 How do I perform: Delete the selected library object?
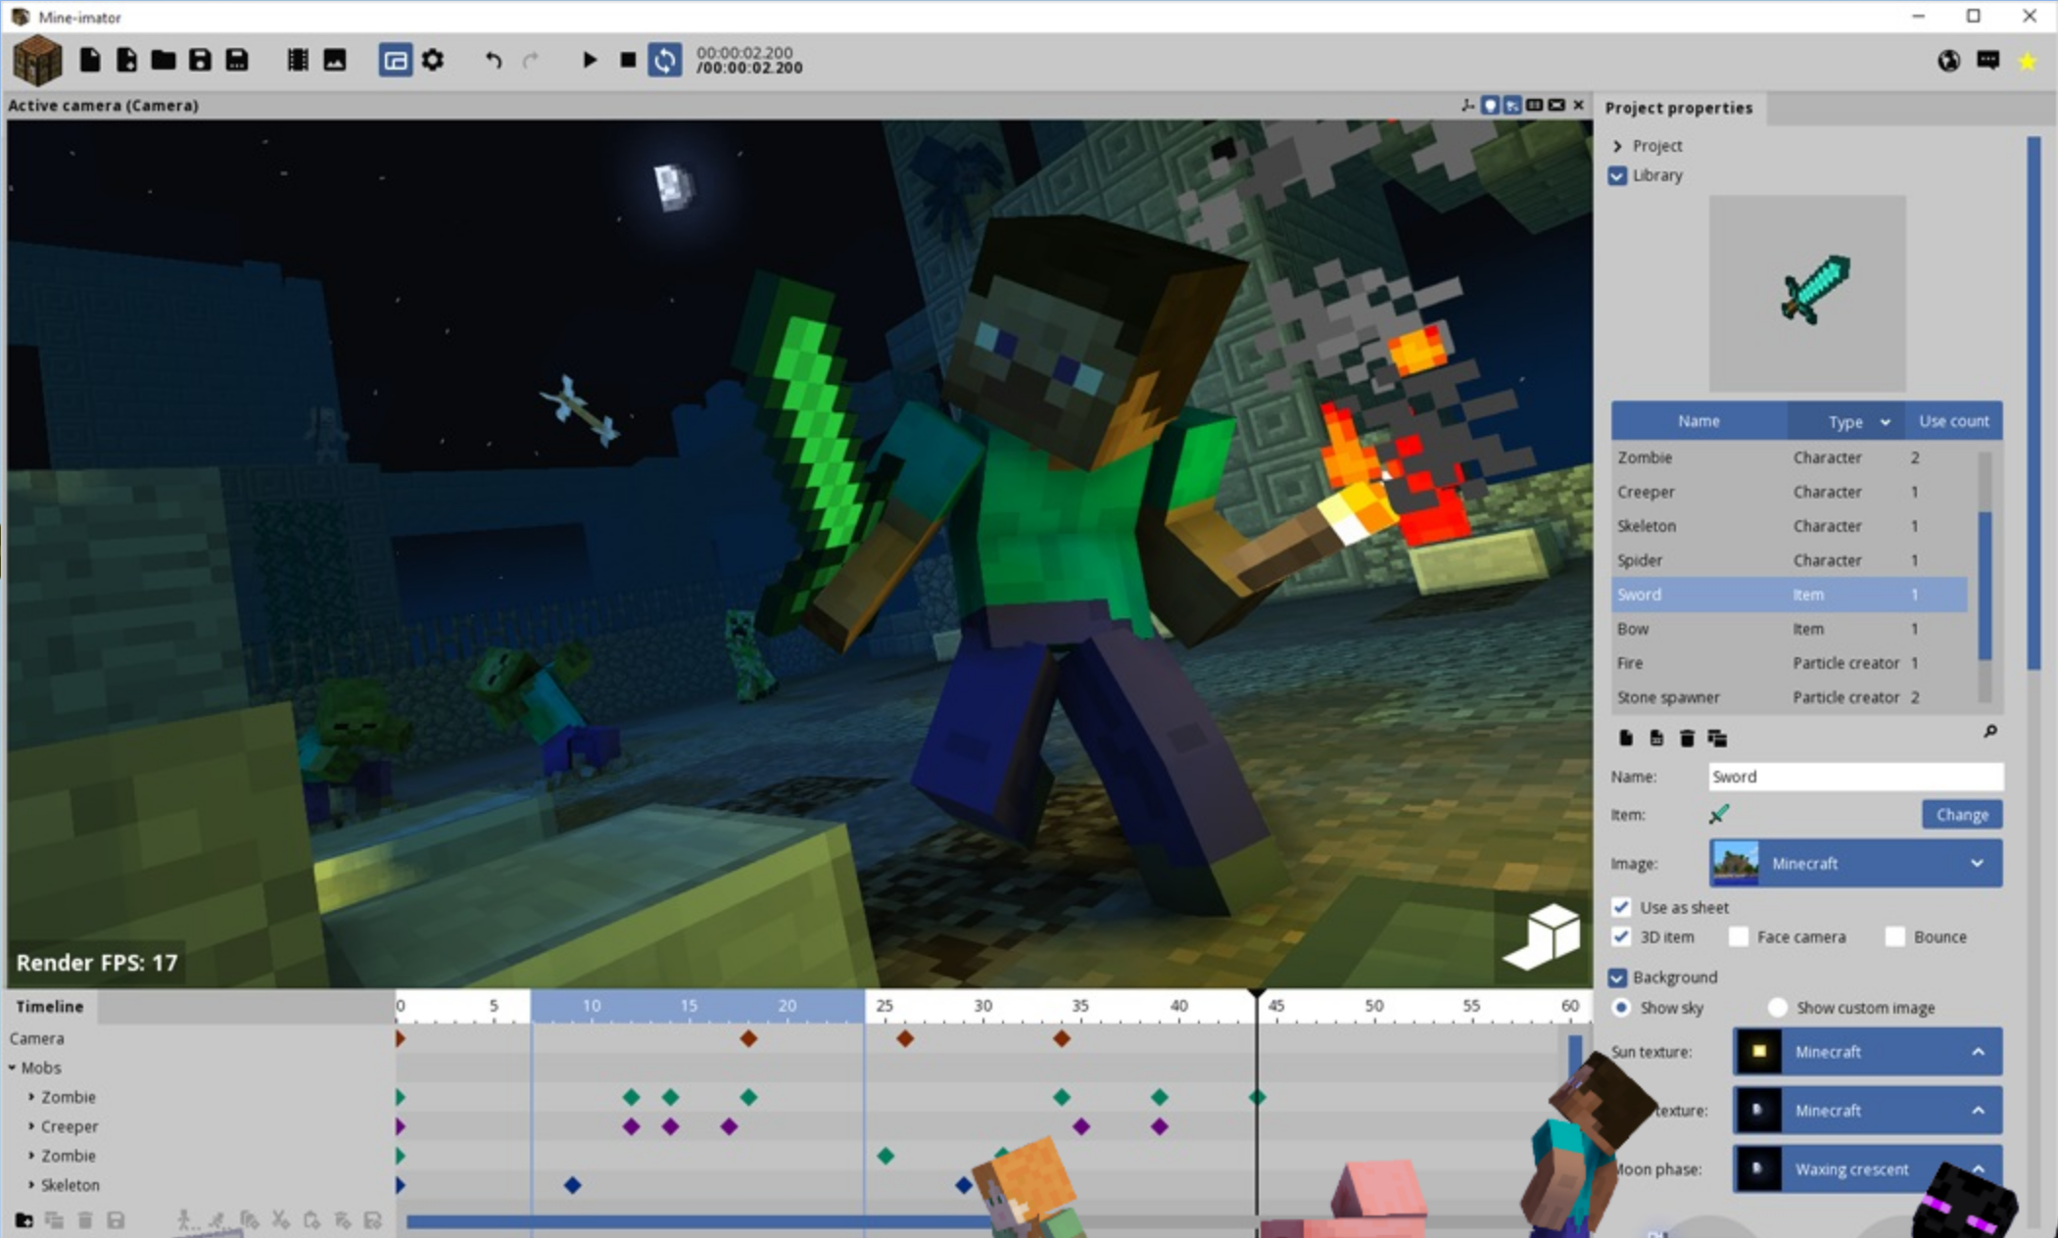(x=1687, y=738)
